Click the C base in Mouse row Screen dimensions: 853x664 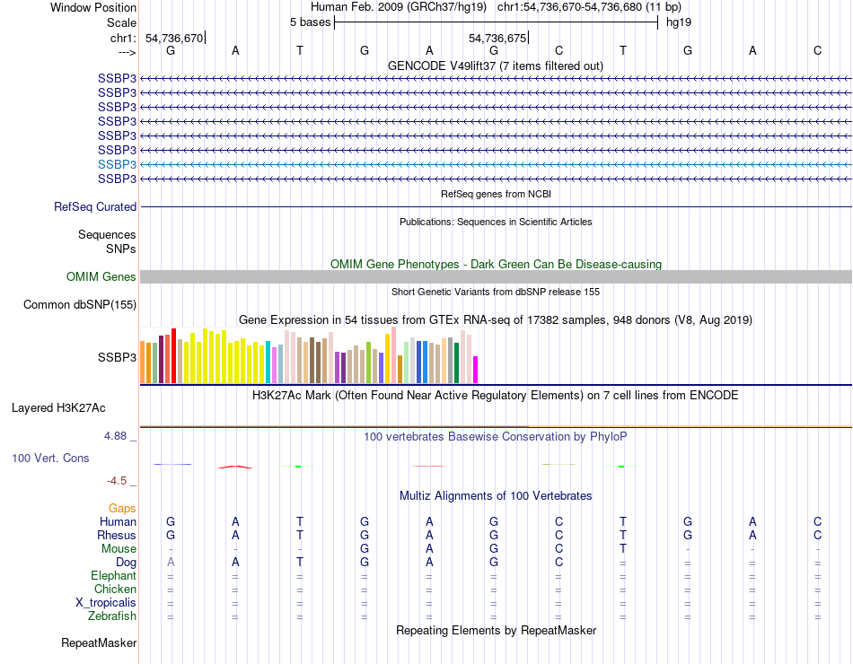coord(558,549)
